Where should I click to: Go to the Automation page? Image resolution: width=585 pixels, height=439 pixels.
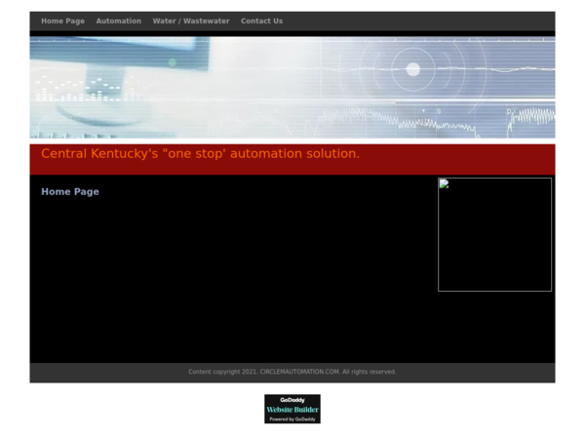pyautogui.click(x=119, y=21)
